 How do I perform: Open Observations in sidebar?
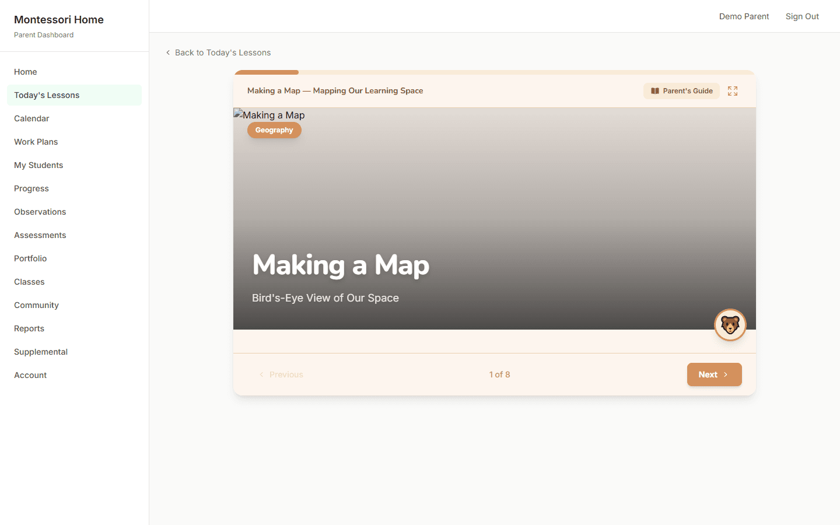[x=40, y=212]
